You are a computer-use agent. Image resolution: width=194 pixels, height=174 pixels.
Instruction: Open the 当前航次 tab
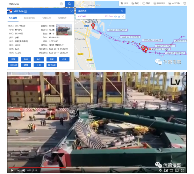click(62, 18)
